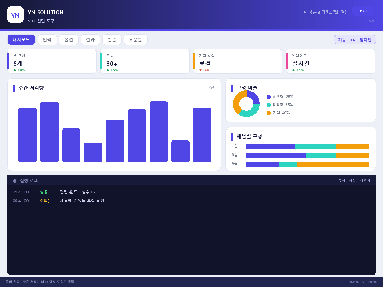Click the YN logo icon

pyautogui.click(x=16, y=15)
